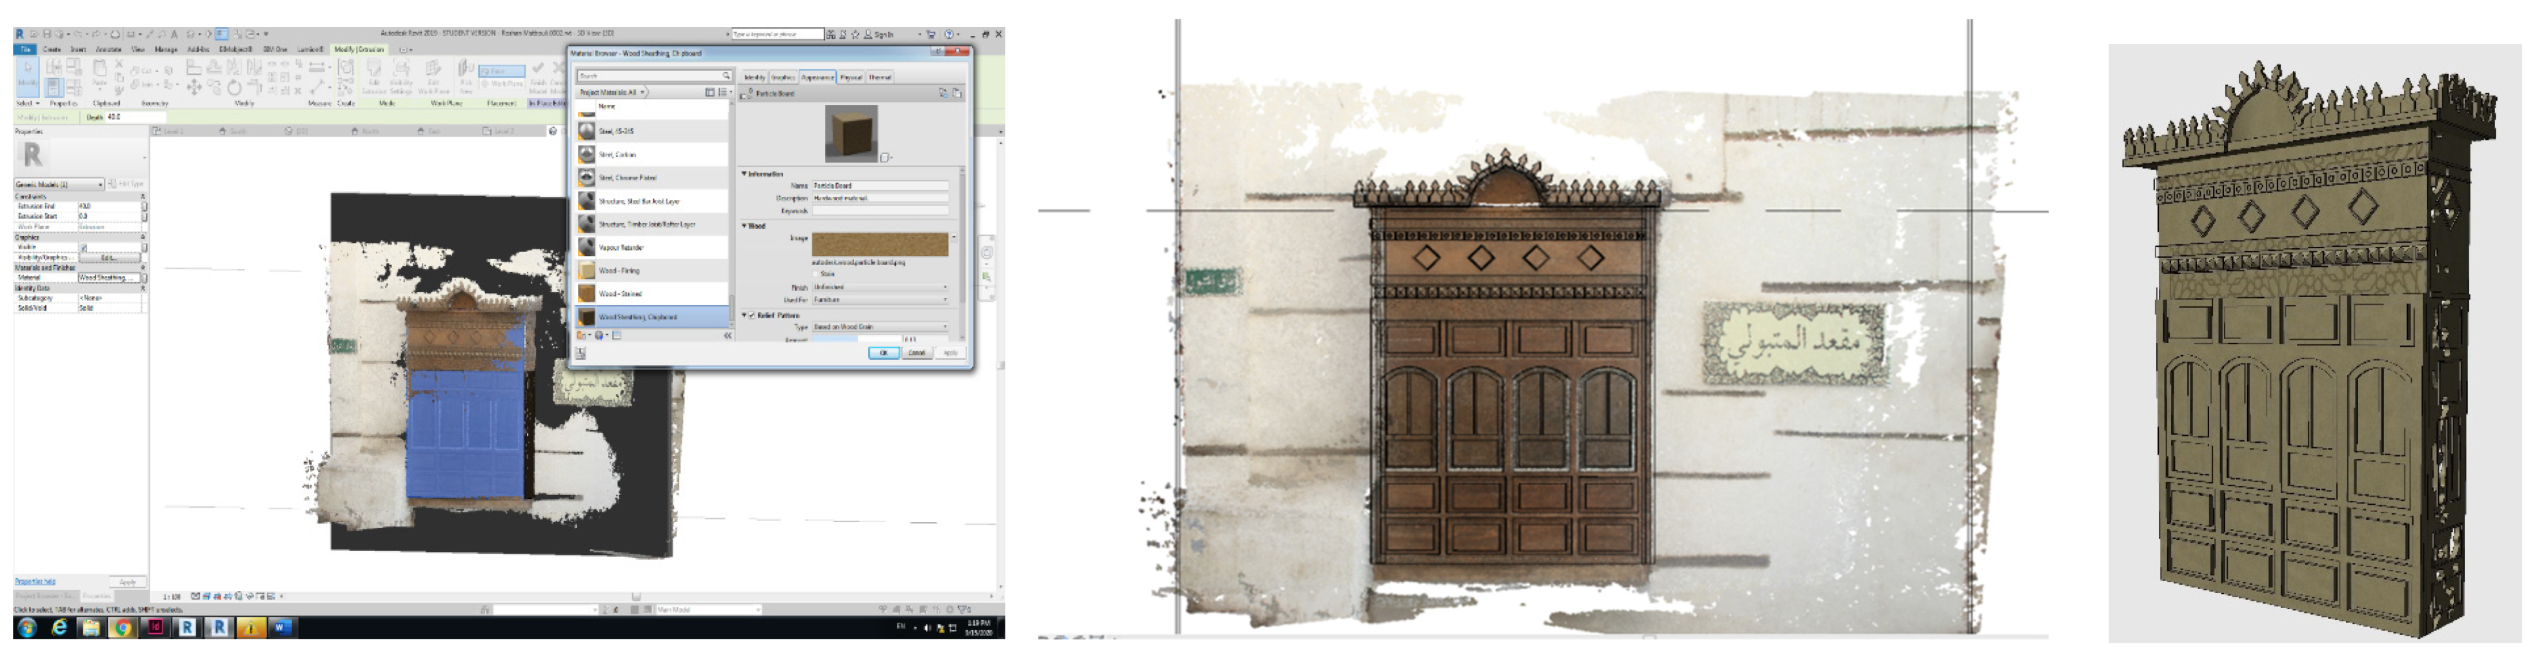Image resolution: width=2540 pixels, height=662 pixels.
Task: Open the Finish dropdown showing Unfinished
Action: click(880, 287)
